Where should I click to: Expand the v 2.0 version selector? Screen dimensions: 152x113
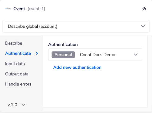point(16,105)
